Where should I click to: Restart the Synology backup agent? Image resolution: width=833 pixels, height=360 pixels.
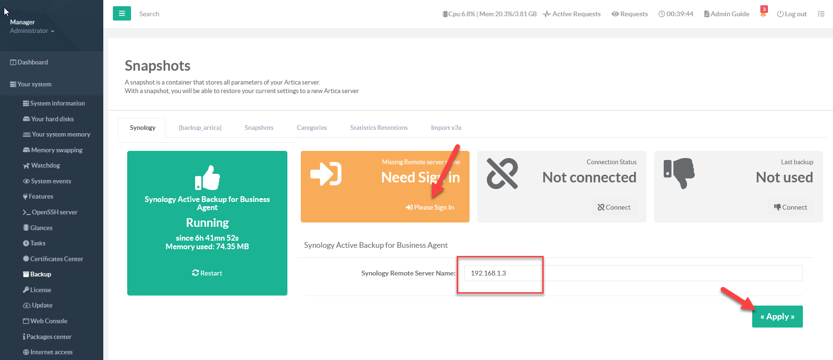tap(207, 273)
